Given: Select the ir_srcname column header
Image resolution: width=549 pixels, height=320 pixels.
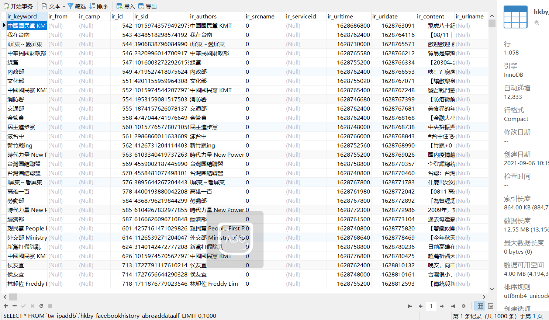Looking at the screenshot, I should point(265,16).
